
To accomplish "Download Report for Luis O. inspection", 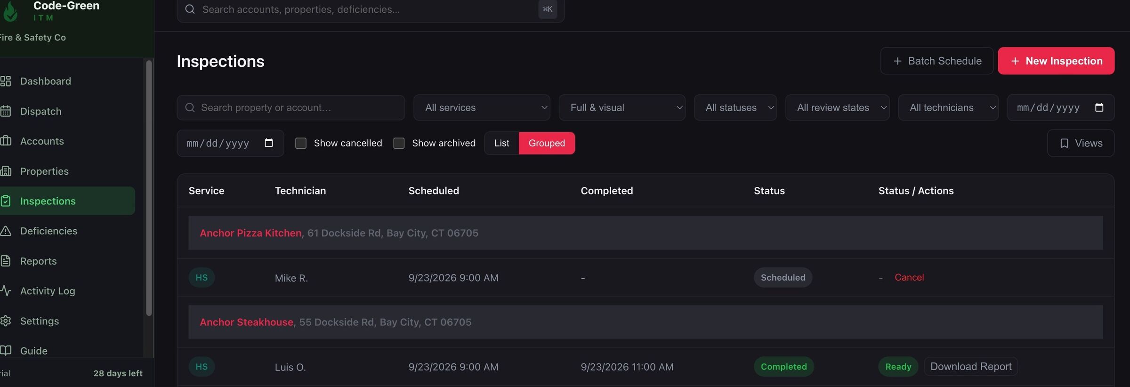I will click(971, 366).
